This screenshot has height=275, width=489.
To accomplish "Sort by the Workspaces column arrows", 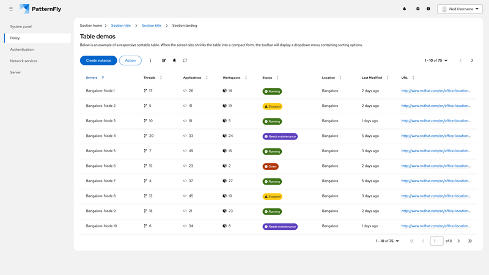I will point(246,78).
